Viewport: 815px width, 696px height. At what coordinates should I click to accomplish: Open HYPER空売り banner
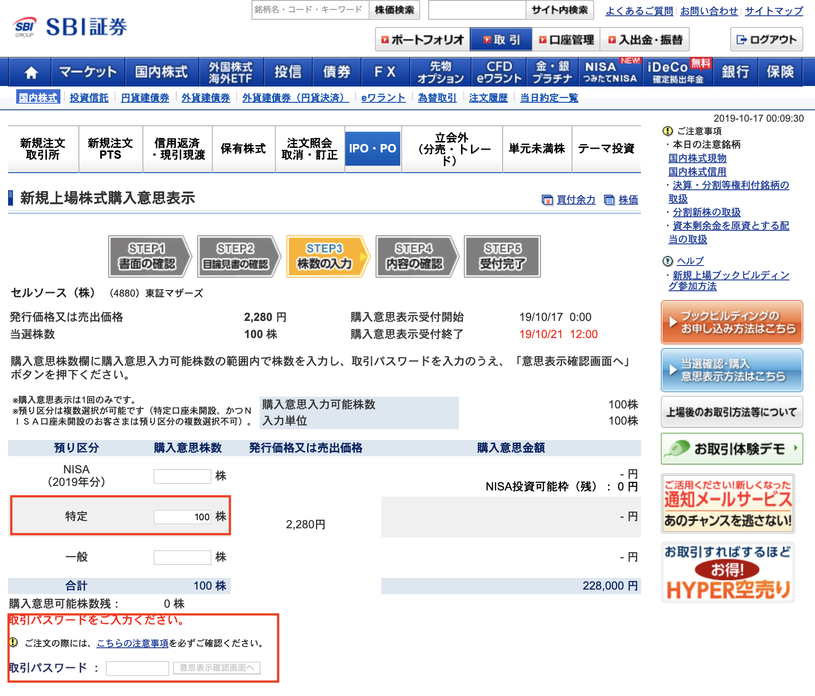click(x=728, y=572)
